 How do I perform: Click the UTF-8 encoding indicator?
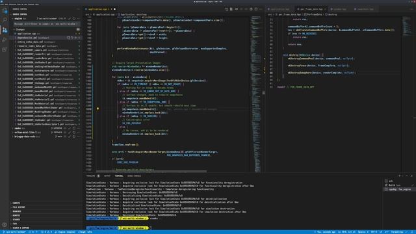(x=374, y=232)
